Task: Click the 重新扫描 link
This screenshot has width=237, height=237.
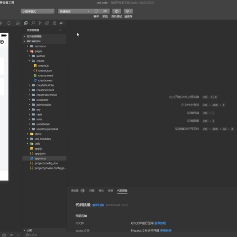Action: pyautogui.click(x=98, y=205)
